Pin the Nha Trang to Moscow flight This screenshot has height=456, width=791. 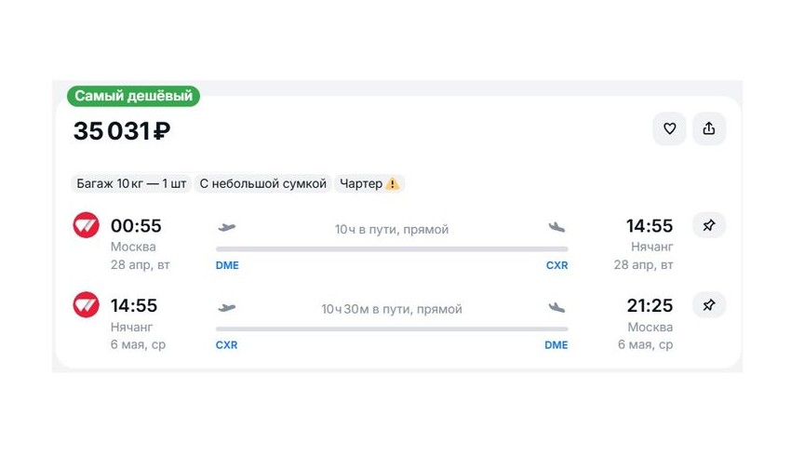click(709, 305)
